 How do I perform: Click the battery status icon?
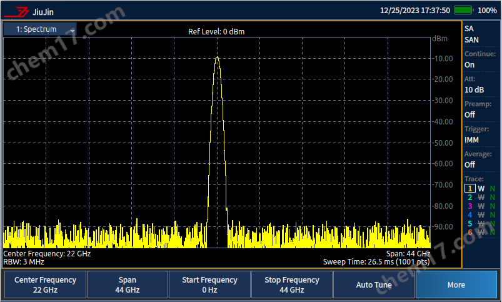tap(463, 11)
